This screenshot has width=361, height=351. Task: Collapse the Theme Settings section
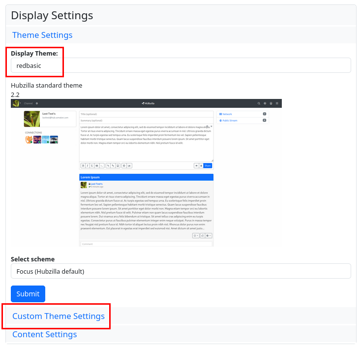click(x=42, y=35)
